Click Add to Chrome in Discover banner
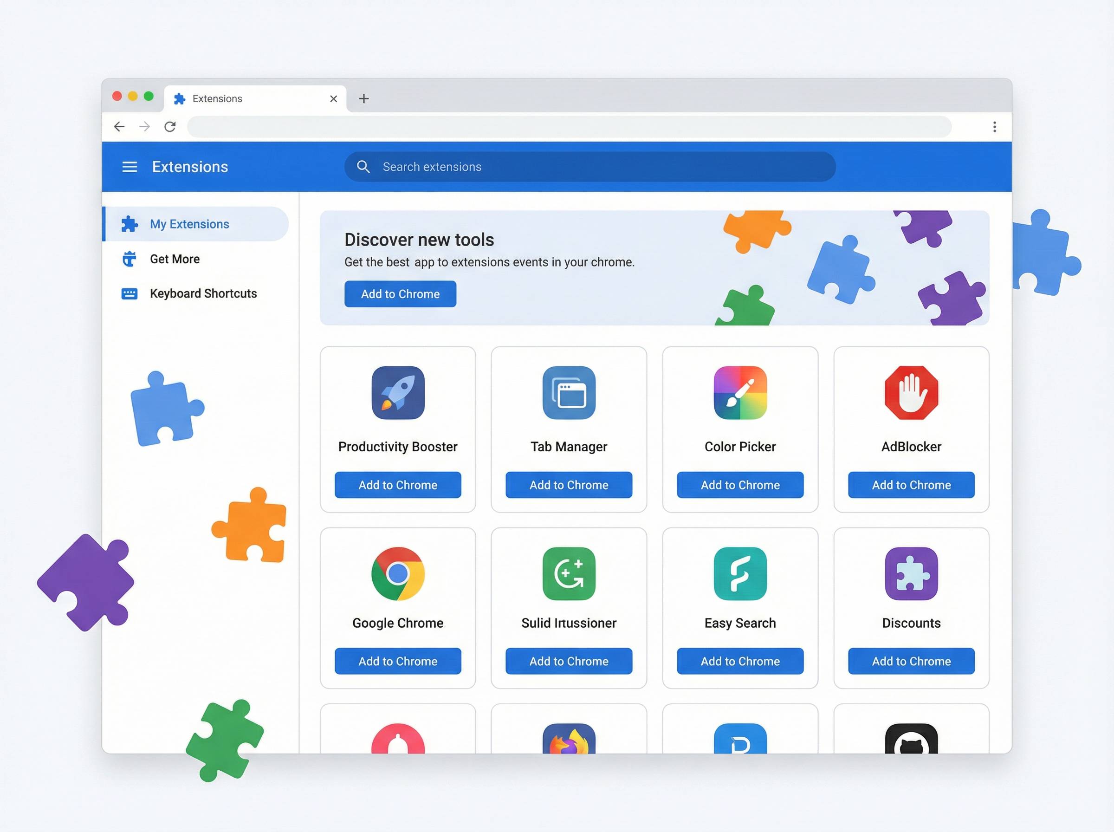The height and width of the screenshot is (832, 1114). (400, 294)
